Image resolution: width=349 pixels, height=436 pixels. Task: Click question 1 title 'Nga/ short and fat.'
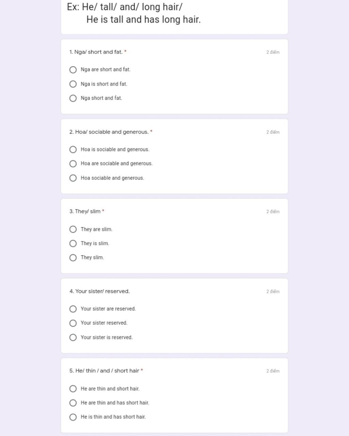point(96,52)
